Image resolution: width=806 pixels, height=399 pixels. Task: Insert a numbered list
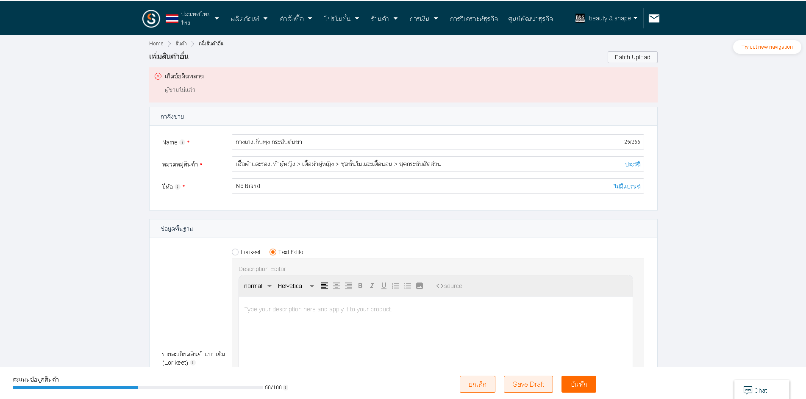(x=396, y=286)
